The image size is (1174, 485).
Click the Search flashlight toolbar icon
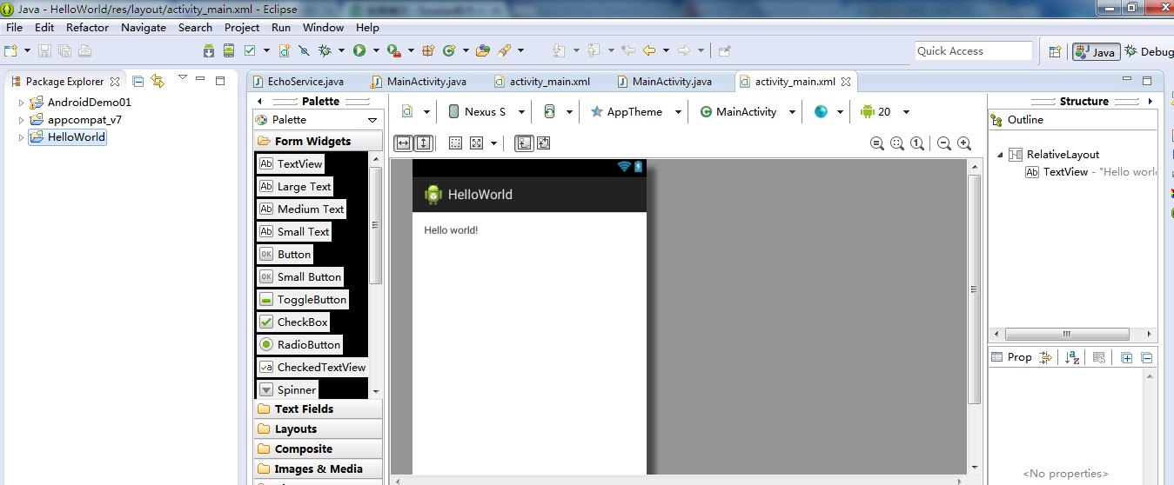(x=504, y=51)
